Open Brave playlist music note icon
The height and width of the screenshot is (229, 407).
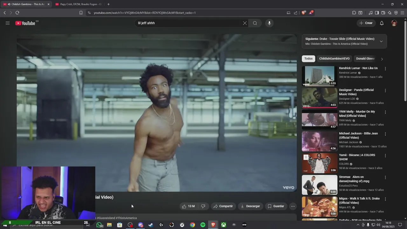(370, 13)
